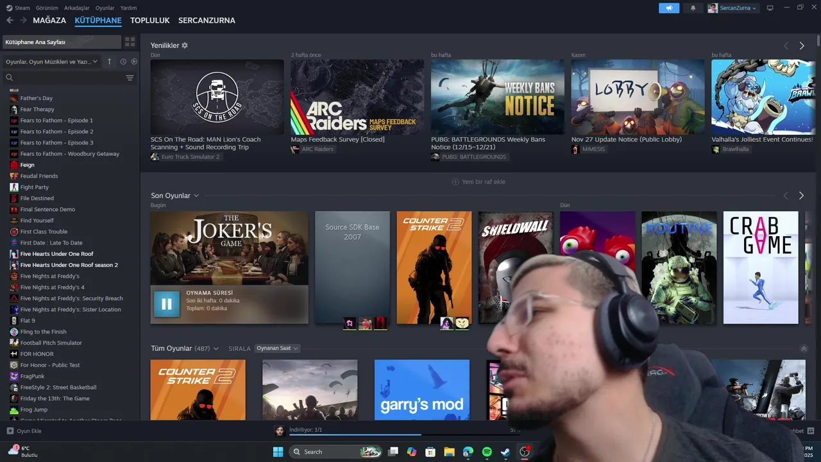Select Frog Jump in game list
821x462 pixels.
coord(33,410)
